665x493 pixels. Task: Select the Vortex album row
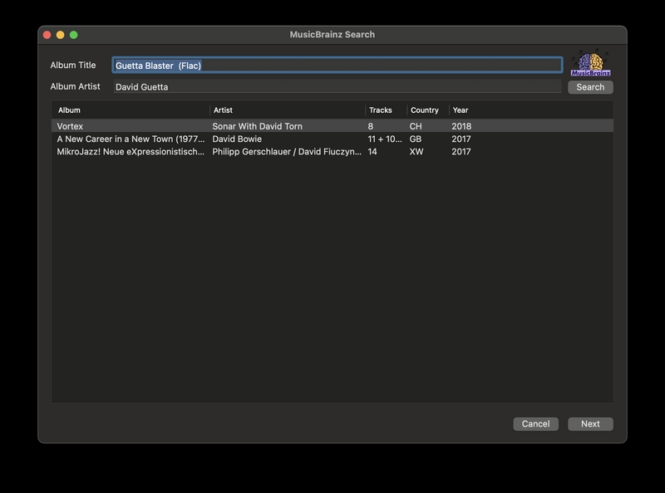[332, 126]
